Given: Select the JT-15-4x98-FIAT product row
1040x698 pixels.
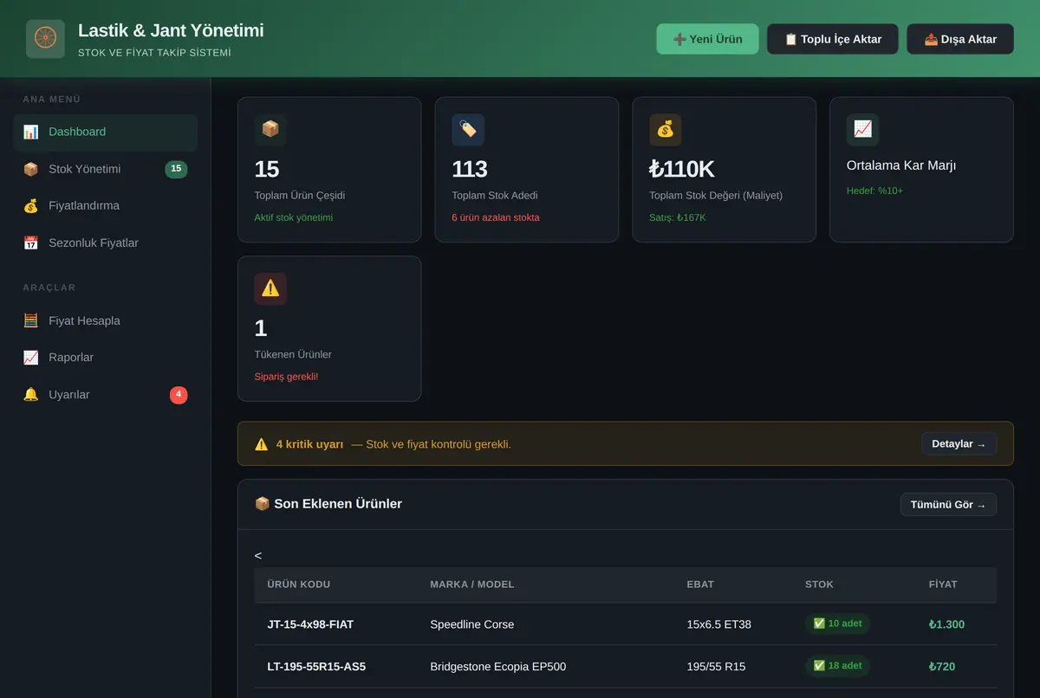Looking at the screenshot, I should click(x=626, y=624).
